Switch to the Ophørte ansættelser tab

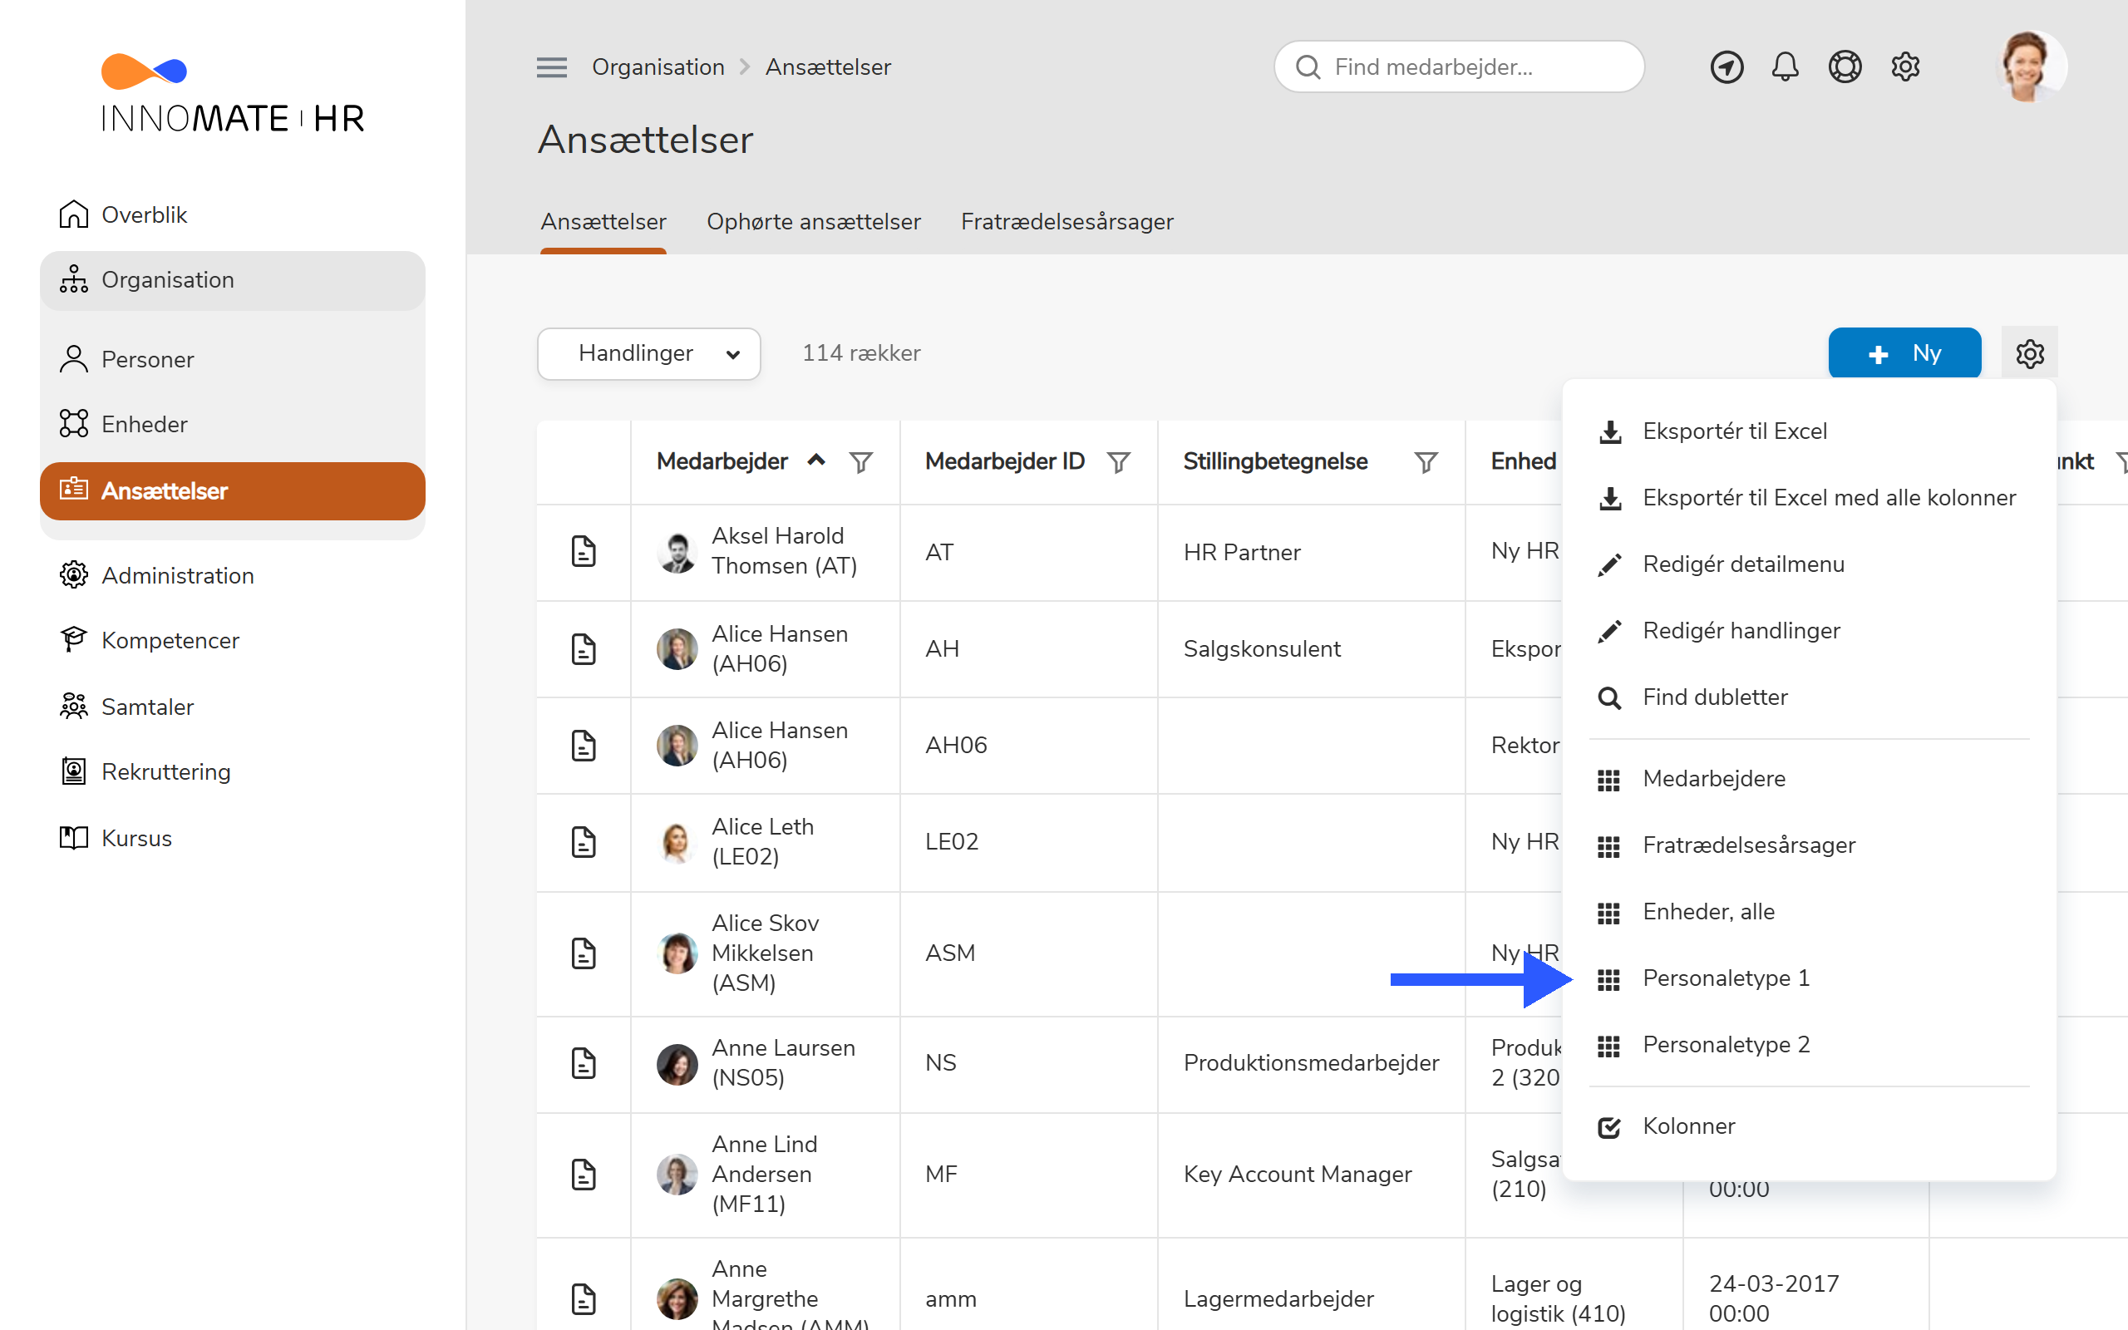click(814, 222)
